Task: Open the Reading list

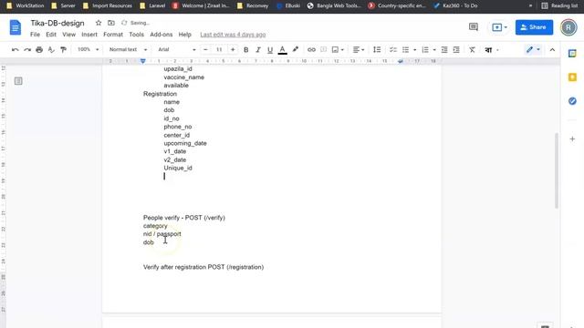Action: (559, 5)
